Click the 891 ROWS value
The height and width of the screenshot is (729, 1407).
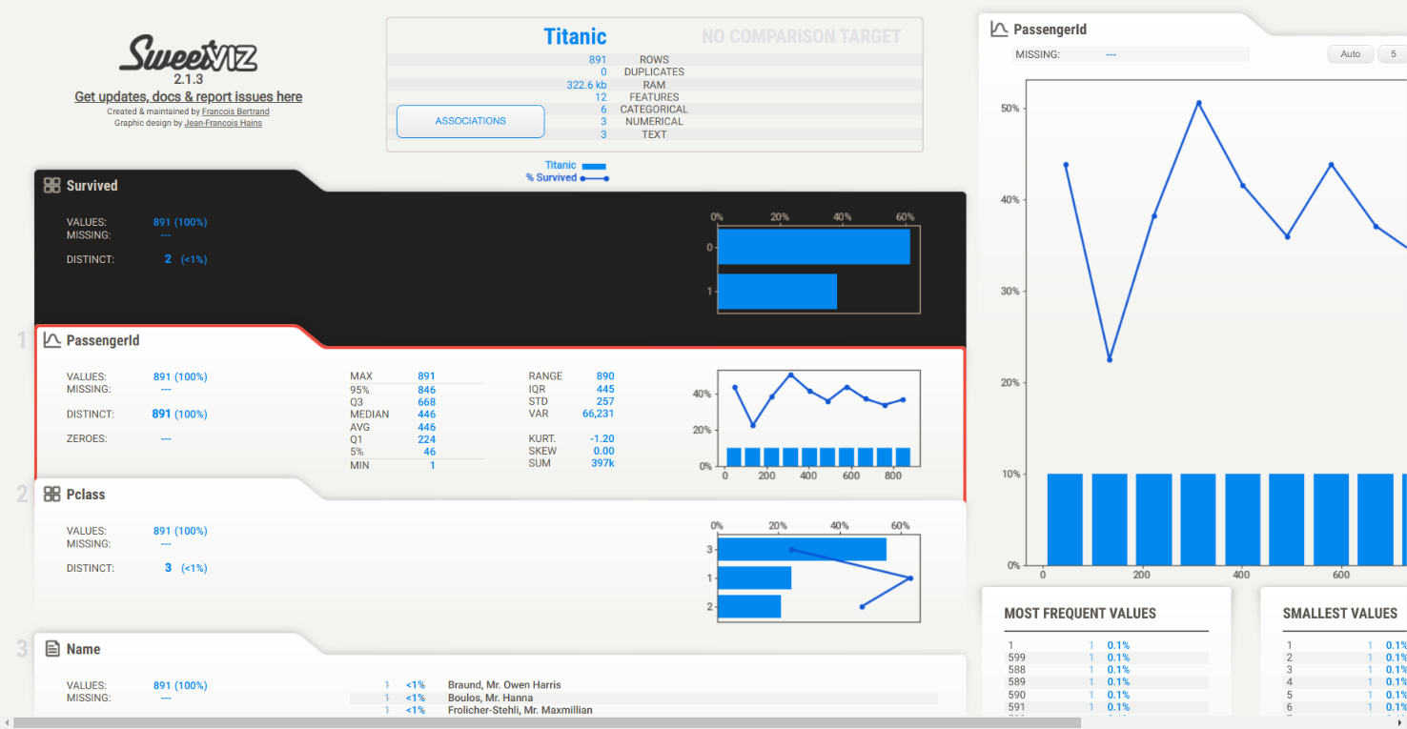click(x=598, y=59)
